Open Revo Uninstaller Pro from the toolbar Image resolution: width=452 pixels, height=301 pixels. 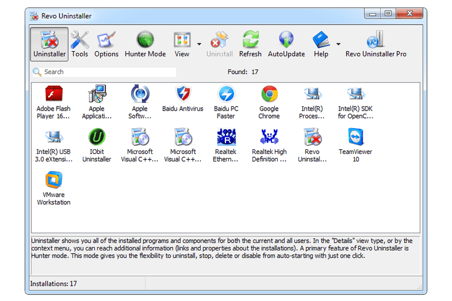click(x=376, y=44)
